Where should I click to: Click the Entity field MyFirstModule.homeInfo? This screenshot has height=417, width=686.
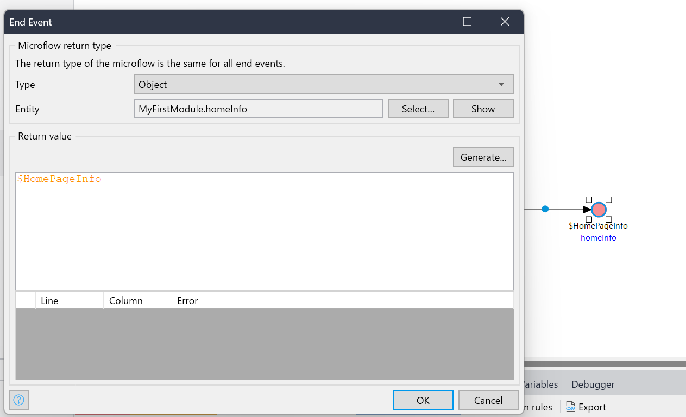click(258, 109)
